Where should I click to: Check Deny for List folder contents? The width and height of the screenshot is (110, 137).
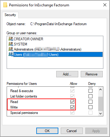coord(90,96)
